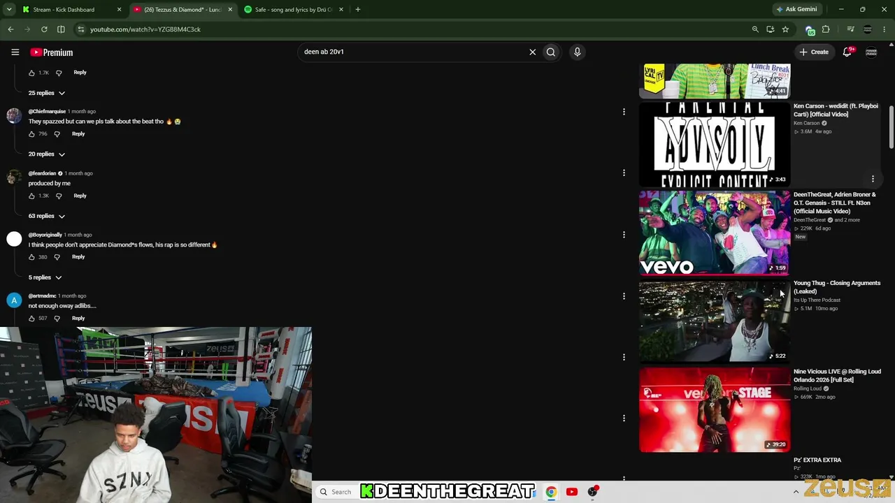The width and height of the screenshot is (895, 503).
Task: Open the YouTube account avatar menu
Action: coord(871,52)
